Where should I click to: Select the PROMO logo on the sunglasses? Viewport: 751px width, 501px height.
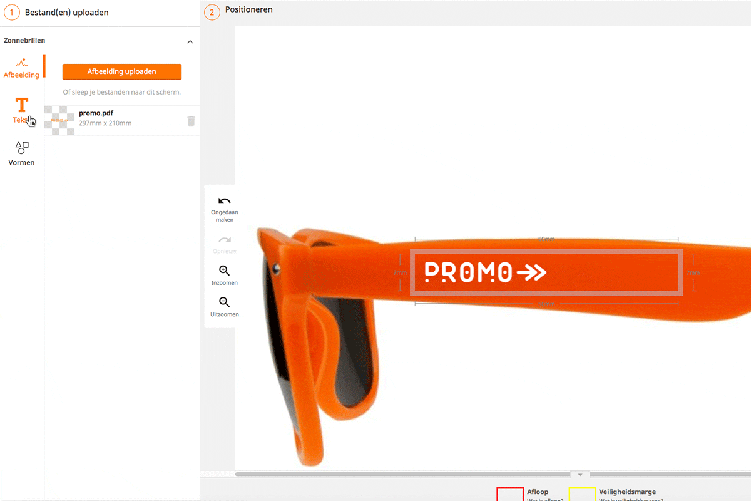pyautogui.click(x=486, y=272)
